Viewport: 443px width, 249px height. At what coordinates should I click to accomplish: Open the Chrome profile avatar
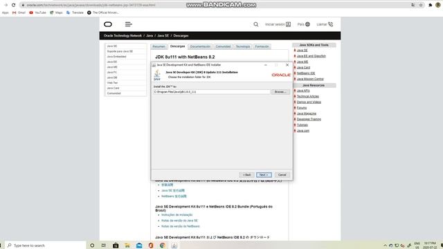(x=438, y=5)
